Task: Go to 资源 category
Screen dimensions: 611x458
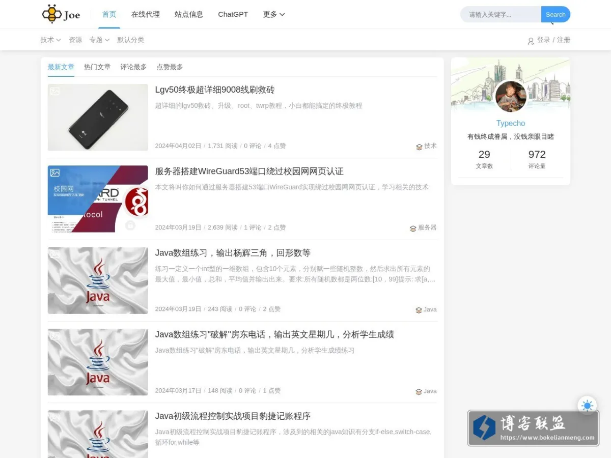Action: tap(75, 40)
